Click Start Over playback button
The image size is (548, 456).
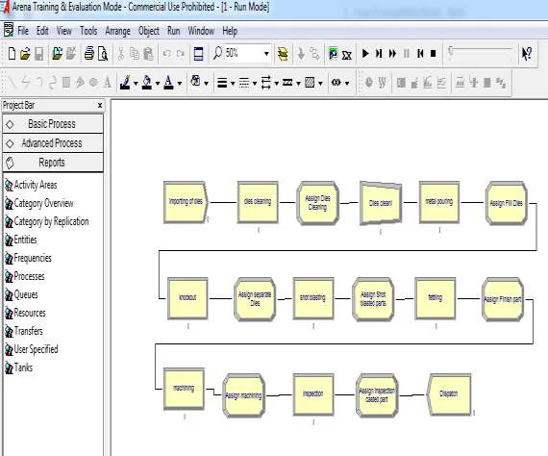click(420, 54)
